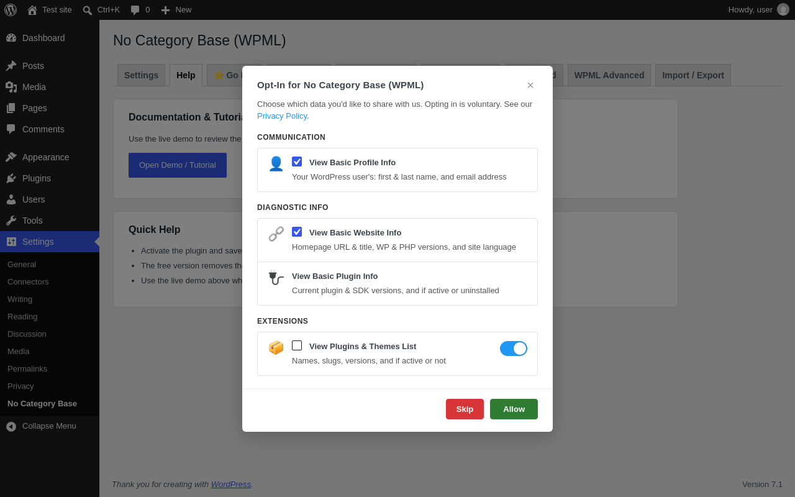Open the Privacy Policy link
This screenshot has height=497, width=795.
click(282, 116)
